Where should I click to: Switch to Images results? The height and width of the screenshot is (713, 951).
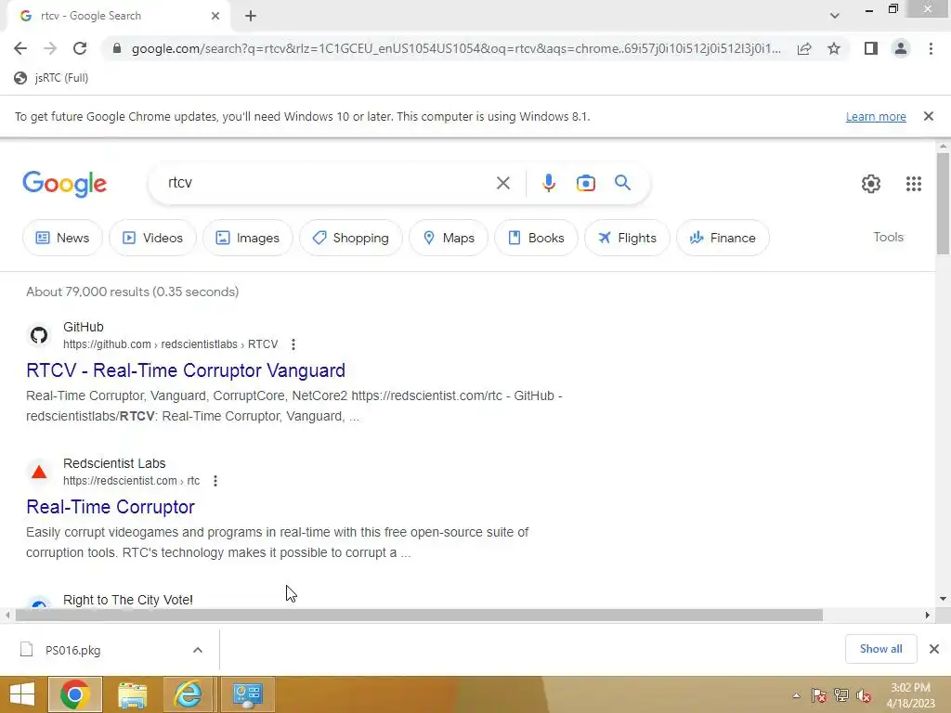[248, 238]
